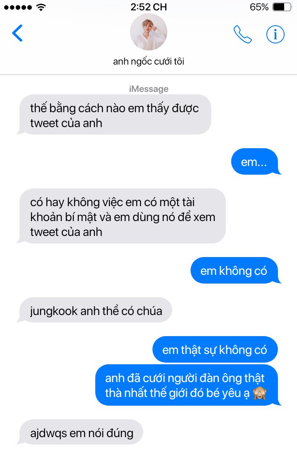Check the Wi-Fi status icon
297x457 pixels.
(x=41, y=7)
